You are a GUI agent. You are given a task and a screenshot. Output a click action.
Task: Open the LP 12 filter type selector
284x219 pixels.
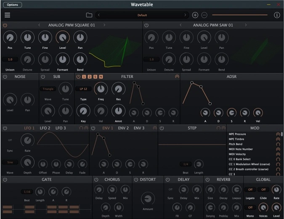(83, 89)
